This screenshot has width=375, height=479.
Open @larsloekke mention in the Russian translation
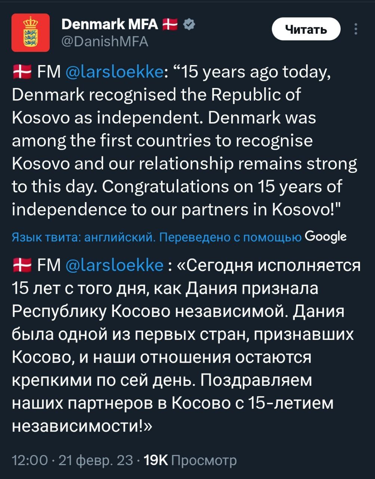114,266
